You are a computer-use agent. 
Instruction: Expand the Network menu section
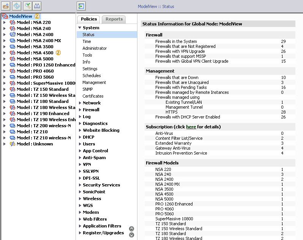[x=80, y=103]
